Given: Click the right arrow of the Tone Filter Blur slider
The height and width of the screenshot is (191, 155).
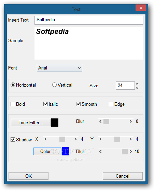Looking at the screenshot, I should point(130,121).
